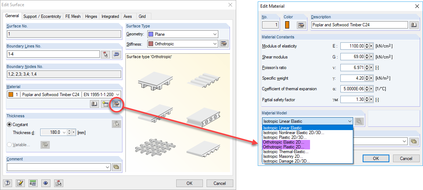The width and height of the screenshot is (423, 190).
Task: Select Isotropic Plastic 2D/3D option
Action: click(307, 137)
